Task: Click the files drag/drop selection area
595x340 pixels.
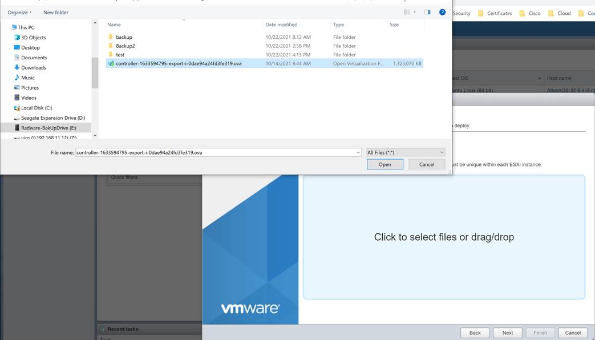Action: (445, 237)
